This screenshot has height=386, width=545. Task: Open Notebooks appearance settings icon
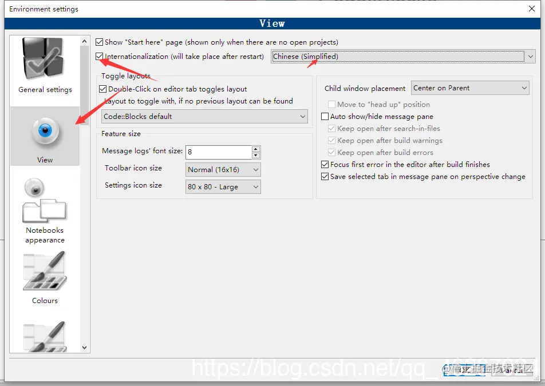tap(44, 200)
